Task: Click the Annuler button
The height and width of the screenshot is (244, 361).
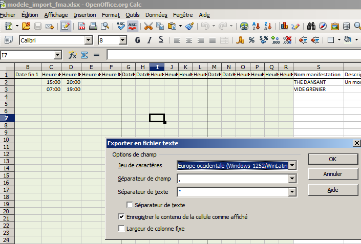Action: click(x=333, y=174)
